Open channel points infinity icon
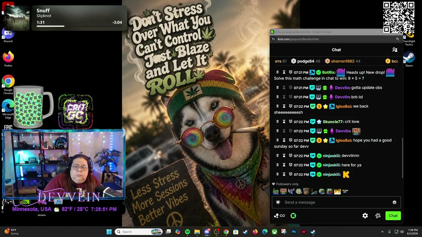Image resolution: width=422 pixels, height=237 pixels. point(279,216)
